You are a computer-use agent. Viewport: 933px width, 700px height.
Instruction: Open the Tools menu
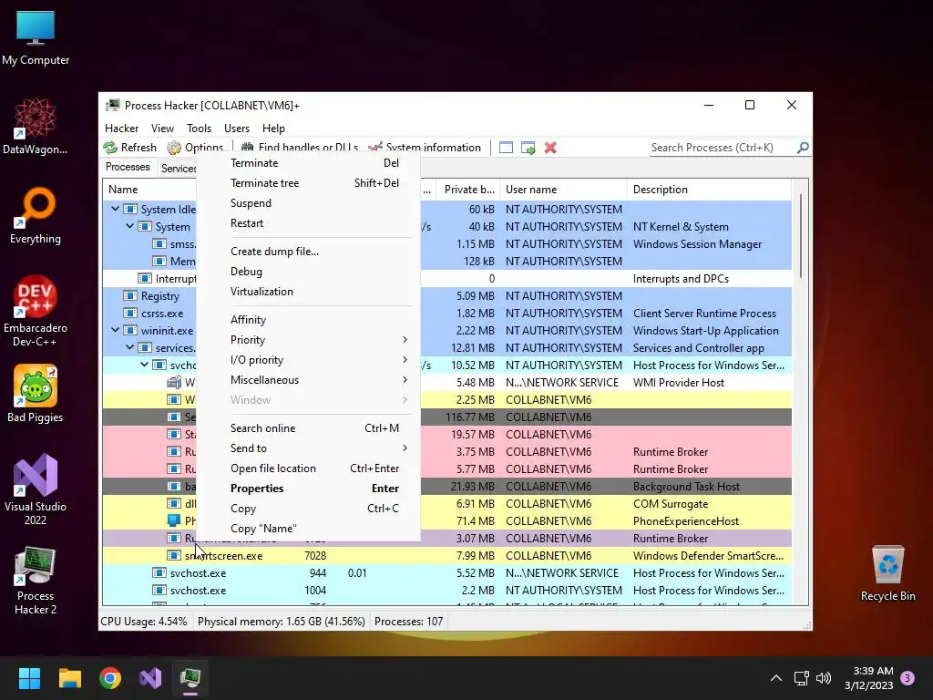point(199,128)
